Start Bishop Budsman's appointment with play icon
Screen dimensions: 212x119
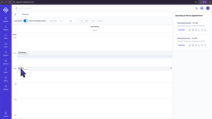coord(205,45)
